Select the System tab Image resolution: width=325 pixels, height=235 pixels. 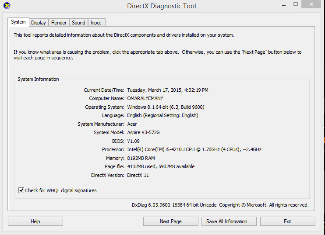coord(18,22)
